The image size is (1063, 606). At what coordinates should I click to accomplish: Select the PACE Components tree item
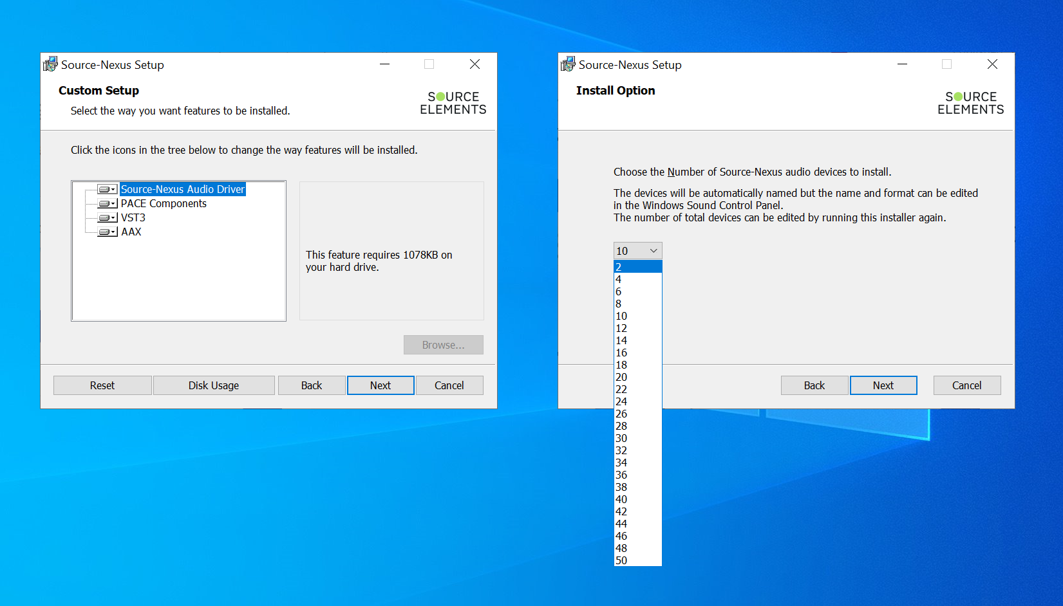pos(164,203)
